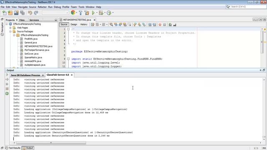Screen dimensions: 267x150
Task: Open the toolbar configuration combo box
Action: (55, 13)
